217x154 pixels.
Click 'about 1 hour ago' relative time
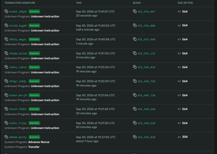[x=87, y=141]
